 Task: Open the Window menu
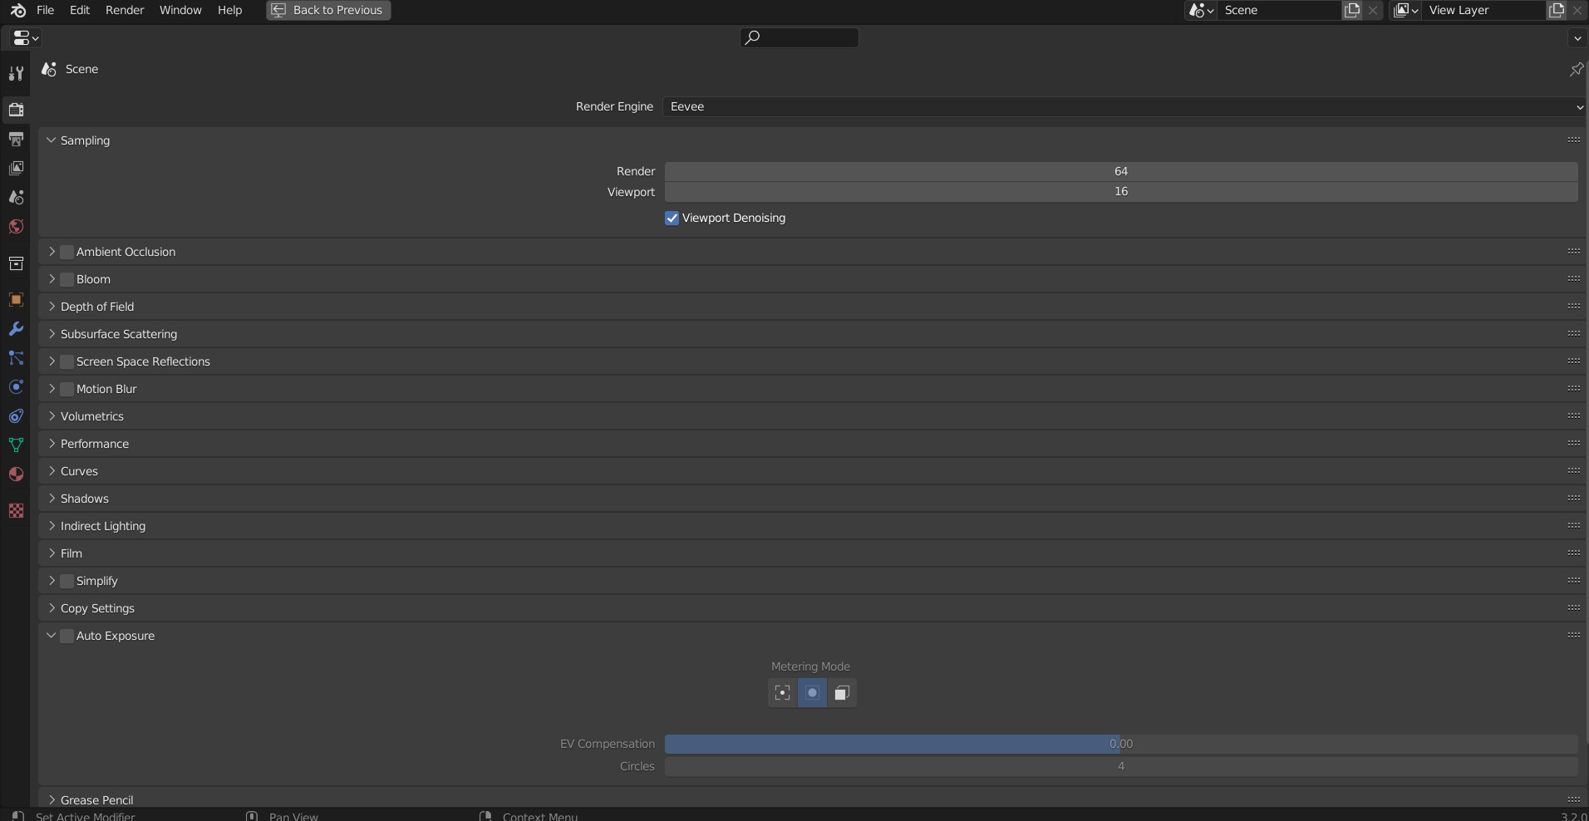click(180, 10)
